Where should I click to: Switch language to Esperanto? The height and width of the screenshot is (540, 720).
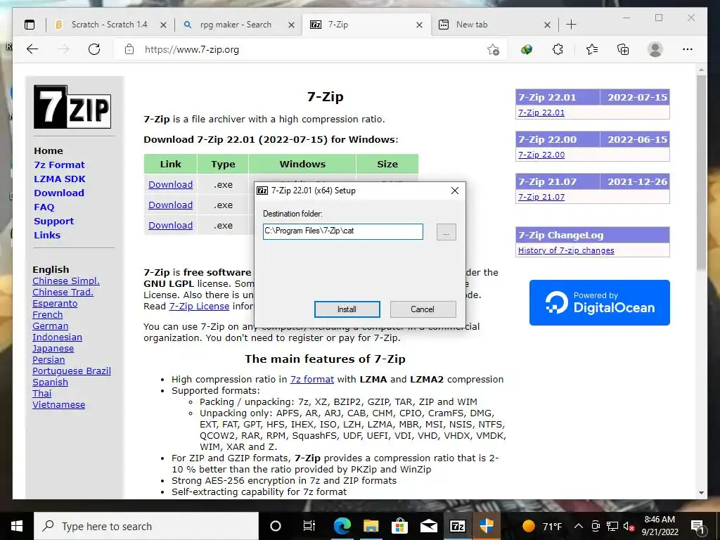(55, 304)
